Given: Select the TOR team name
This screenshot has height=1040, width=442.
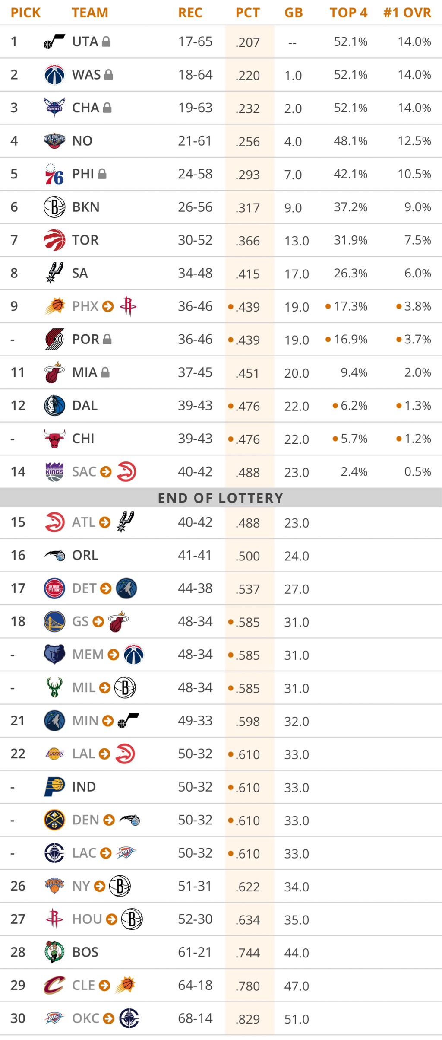Looking at the screenshot, I should pos(85,240).
